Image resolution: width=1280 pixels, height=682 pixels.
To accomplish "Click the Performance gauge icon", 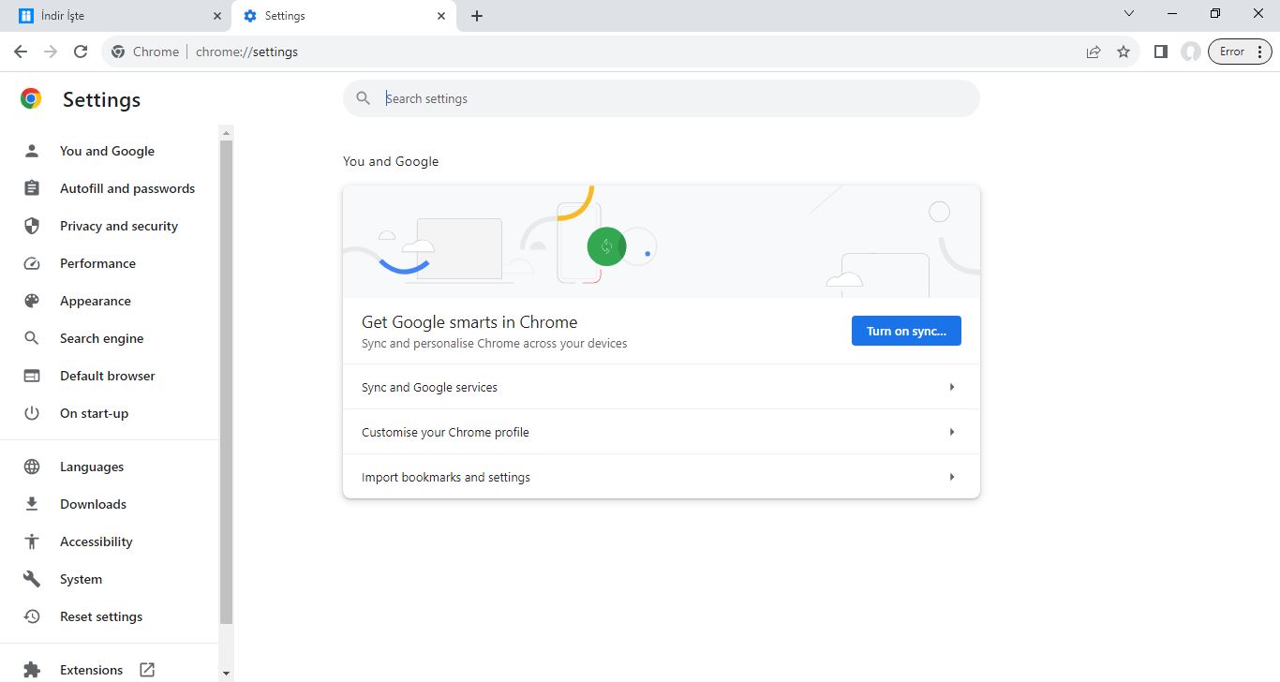I will [32, 263].
